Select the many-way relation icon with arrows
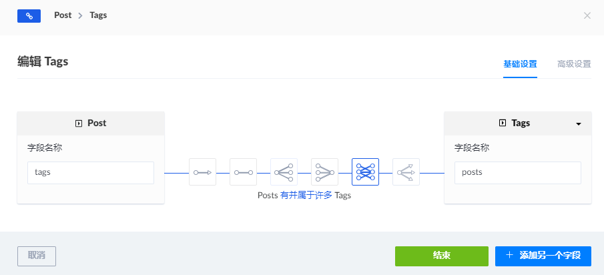 pyautogui.click(x=406, y=172)
